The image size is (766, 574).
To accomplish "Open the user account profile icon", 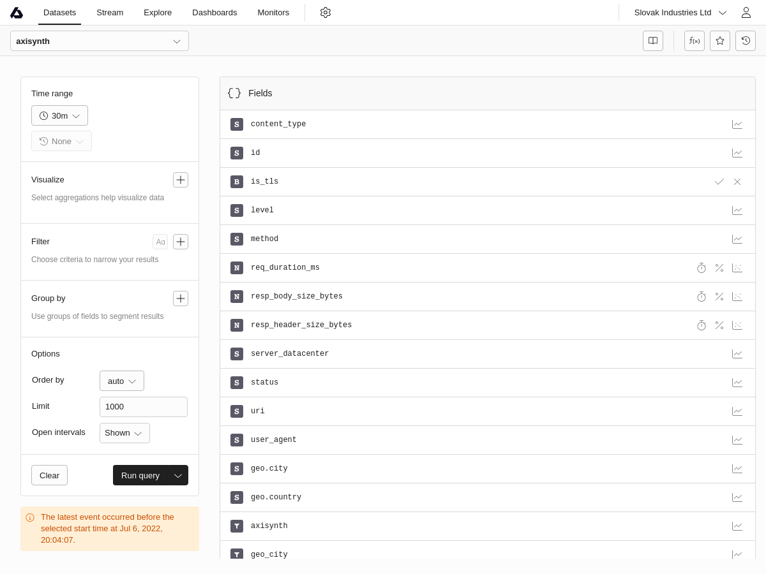I will pos(746,13).
